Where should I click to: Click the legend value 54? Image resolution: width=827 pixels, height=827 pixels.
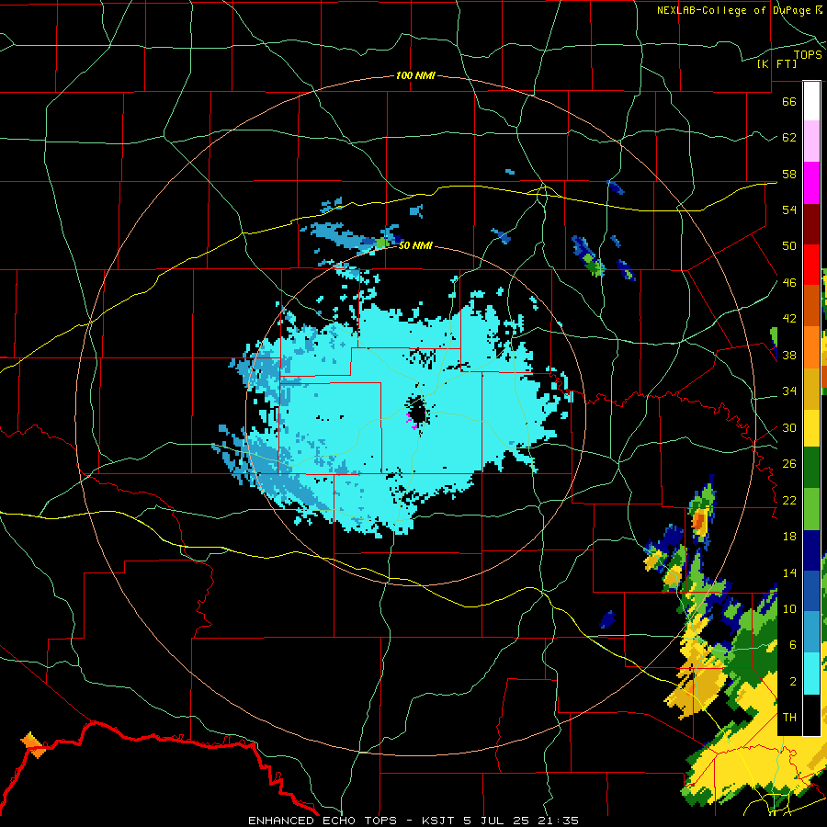789,210
